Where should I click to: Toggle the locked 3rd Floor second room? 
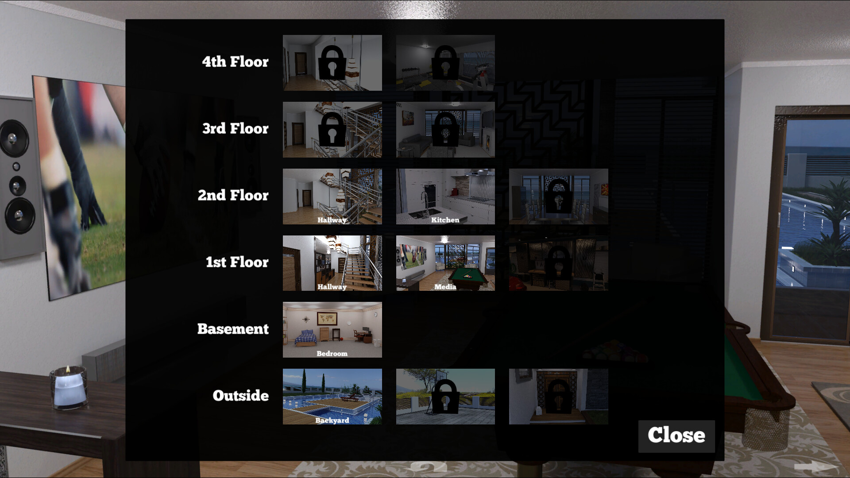point(445,129)
